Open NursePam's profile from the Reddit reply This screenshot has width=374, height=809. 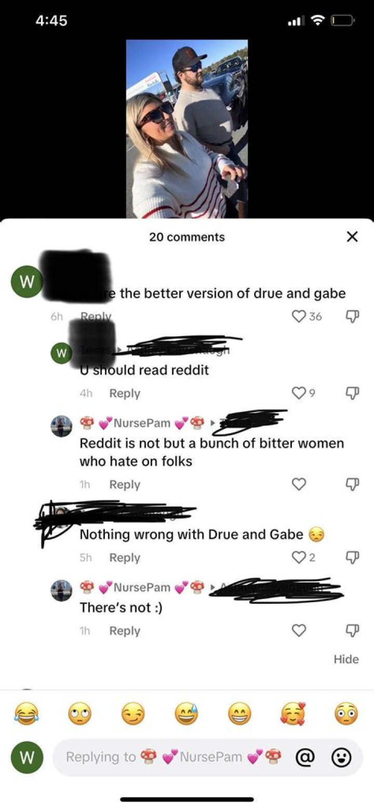tap(61, 427)
